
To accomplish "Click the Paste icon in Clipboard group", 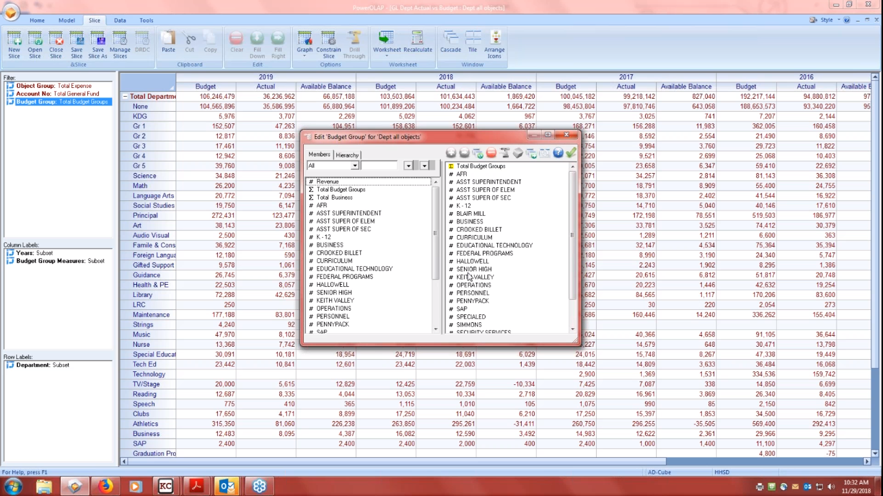I will point(168,42).
